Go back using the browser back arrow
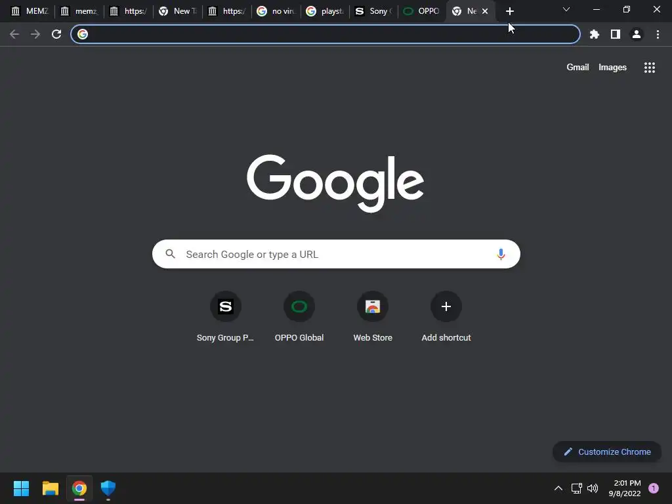The height and width of the screenshot is (504, 672). tap(14, 34)
